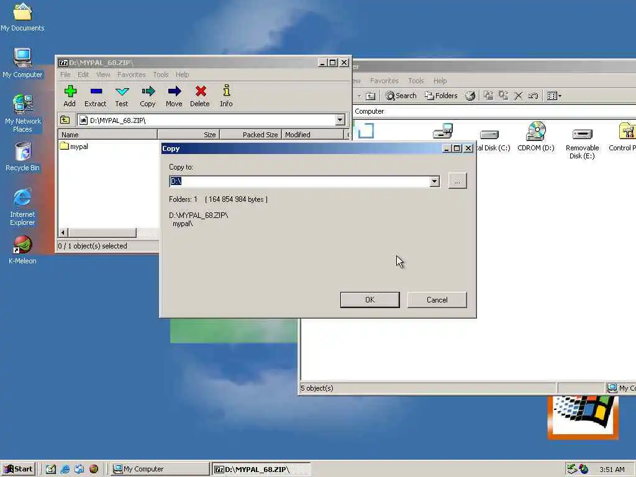Open the 7-Zip View menu
Screen dimensions: 636x477
103,75
